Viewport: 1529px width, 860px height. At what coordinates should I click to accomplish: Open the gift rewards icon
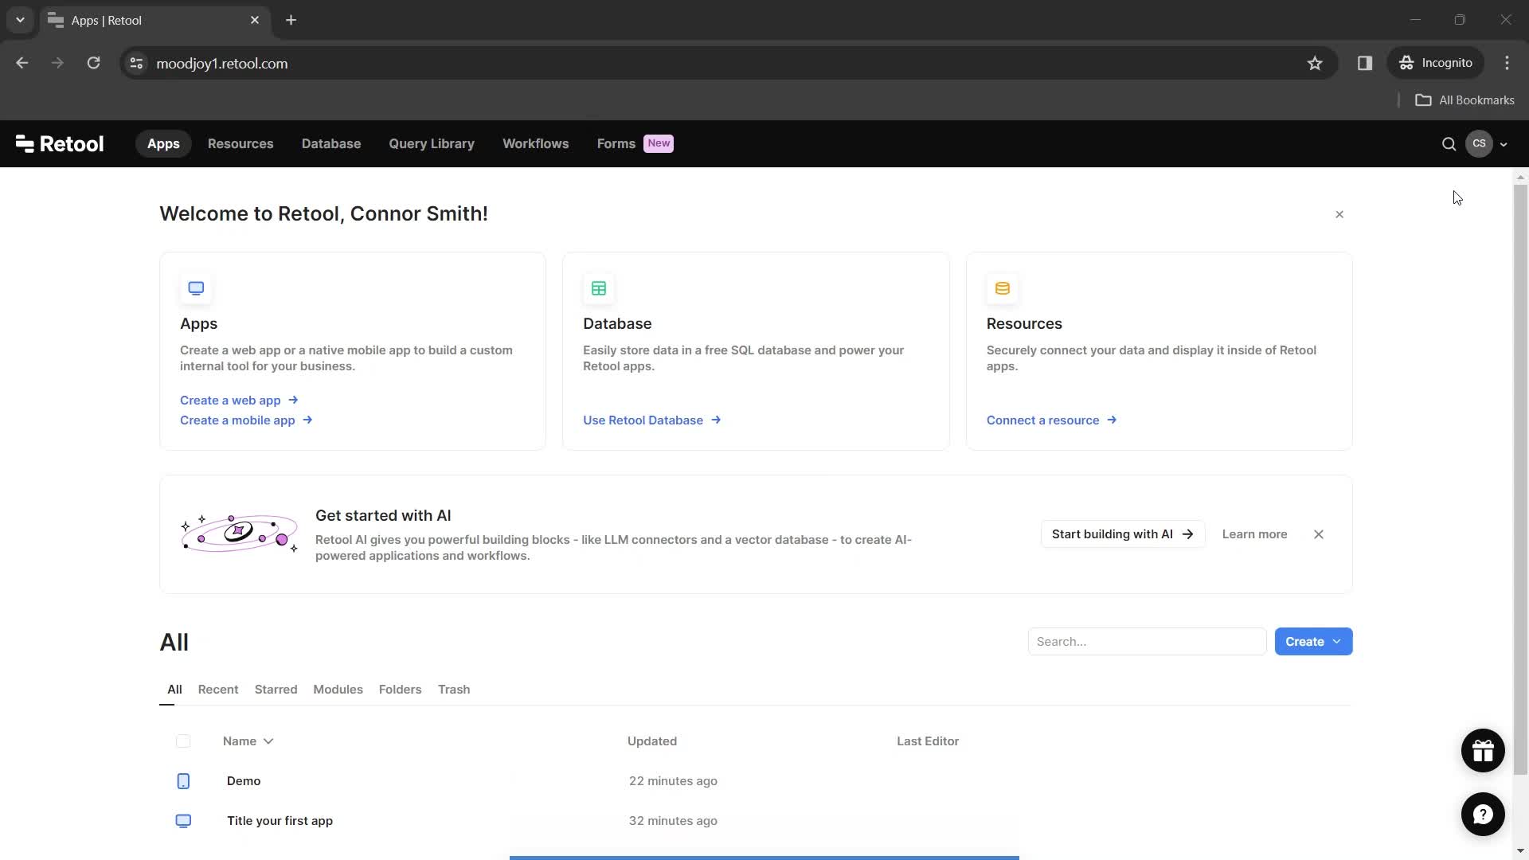click(x=1483, y=750)
